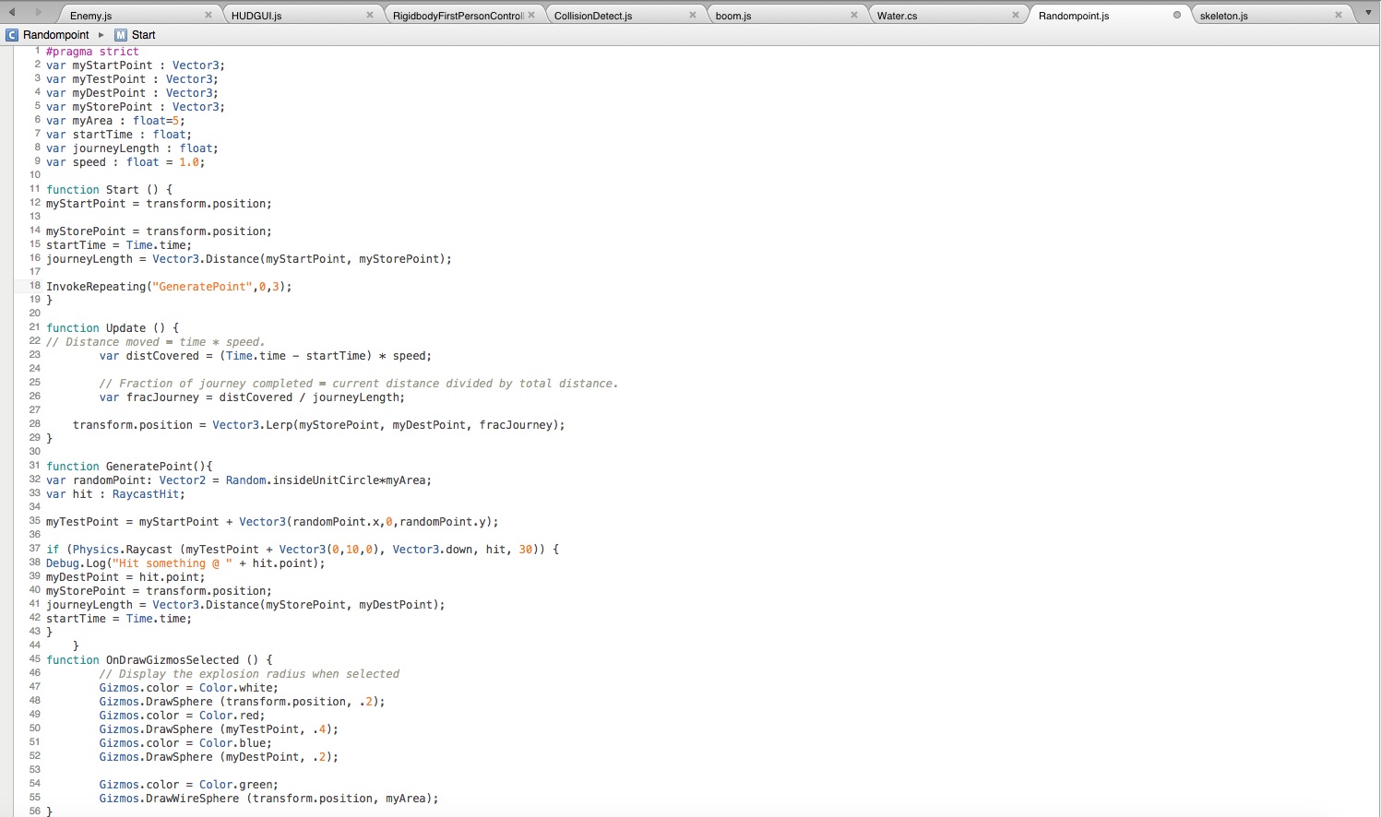Open the RigidbodyFirstPersonController tab
This screenshot has width=1381, height=817.
[458, 16]
